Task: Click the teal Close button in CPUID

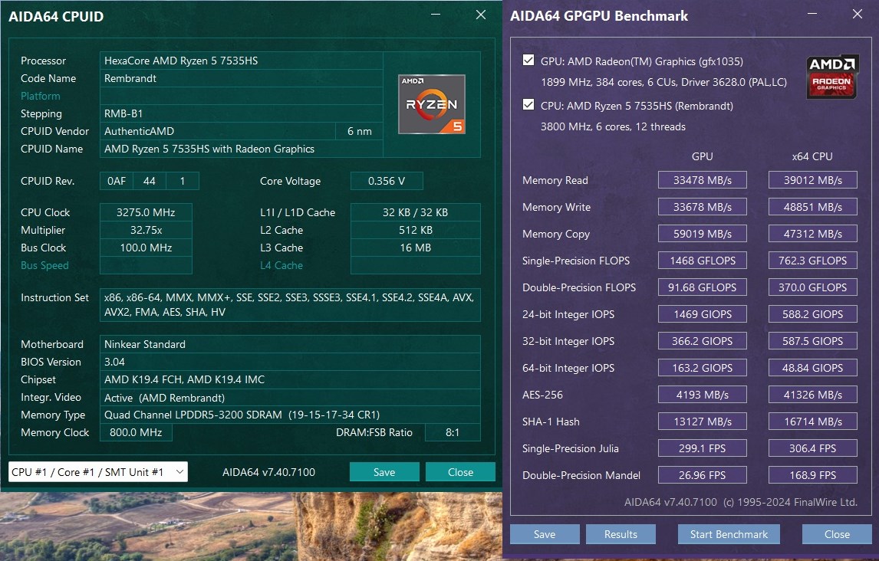Action: pos(460,472)
